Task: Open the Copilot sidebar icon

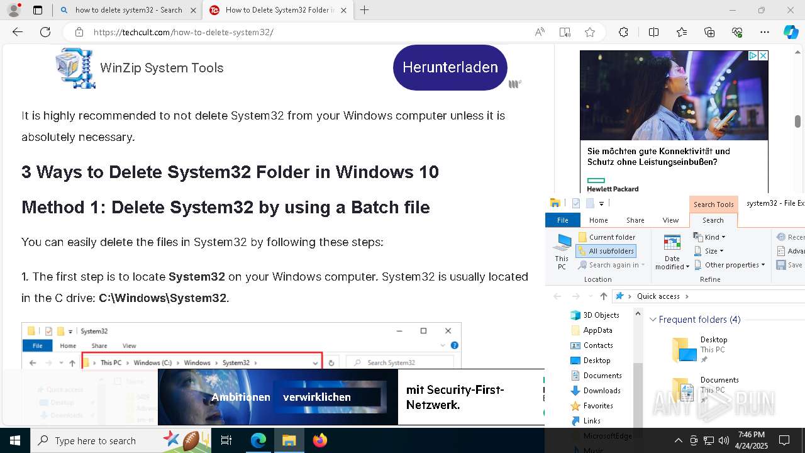Action: pyautogui.click(x=791, y=32)
